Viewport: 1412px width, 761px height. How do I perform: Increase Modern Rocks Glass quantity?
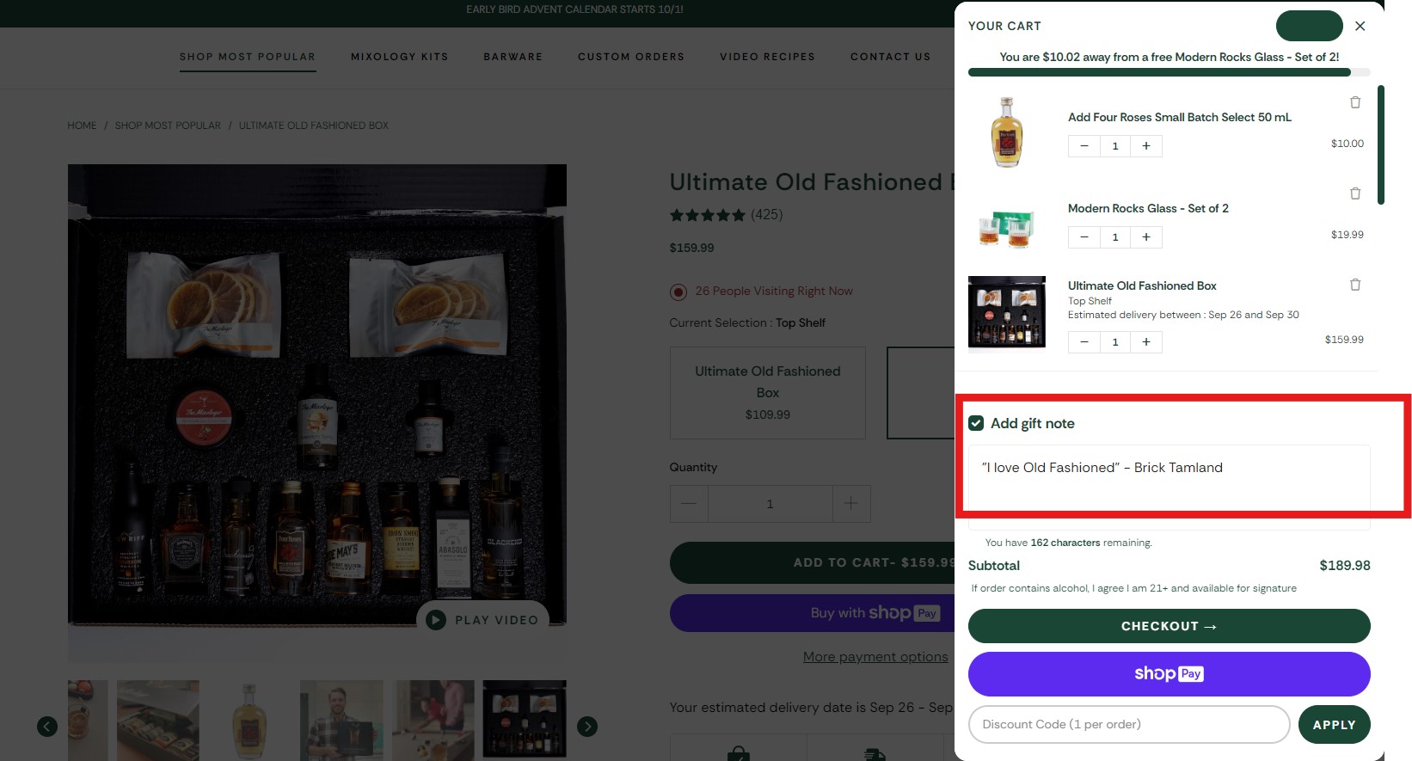coord(1146,237)
